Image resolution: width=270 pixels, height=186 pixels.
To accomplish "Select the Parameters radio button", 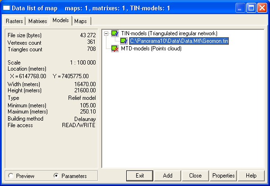I will (x=56, y=176).
